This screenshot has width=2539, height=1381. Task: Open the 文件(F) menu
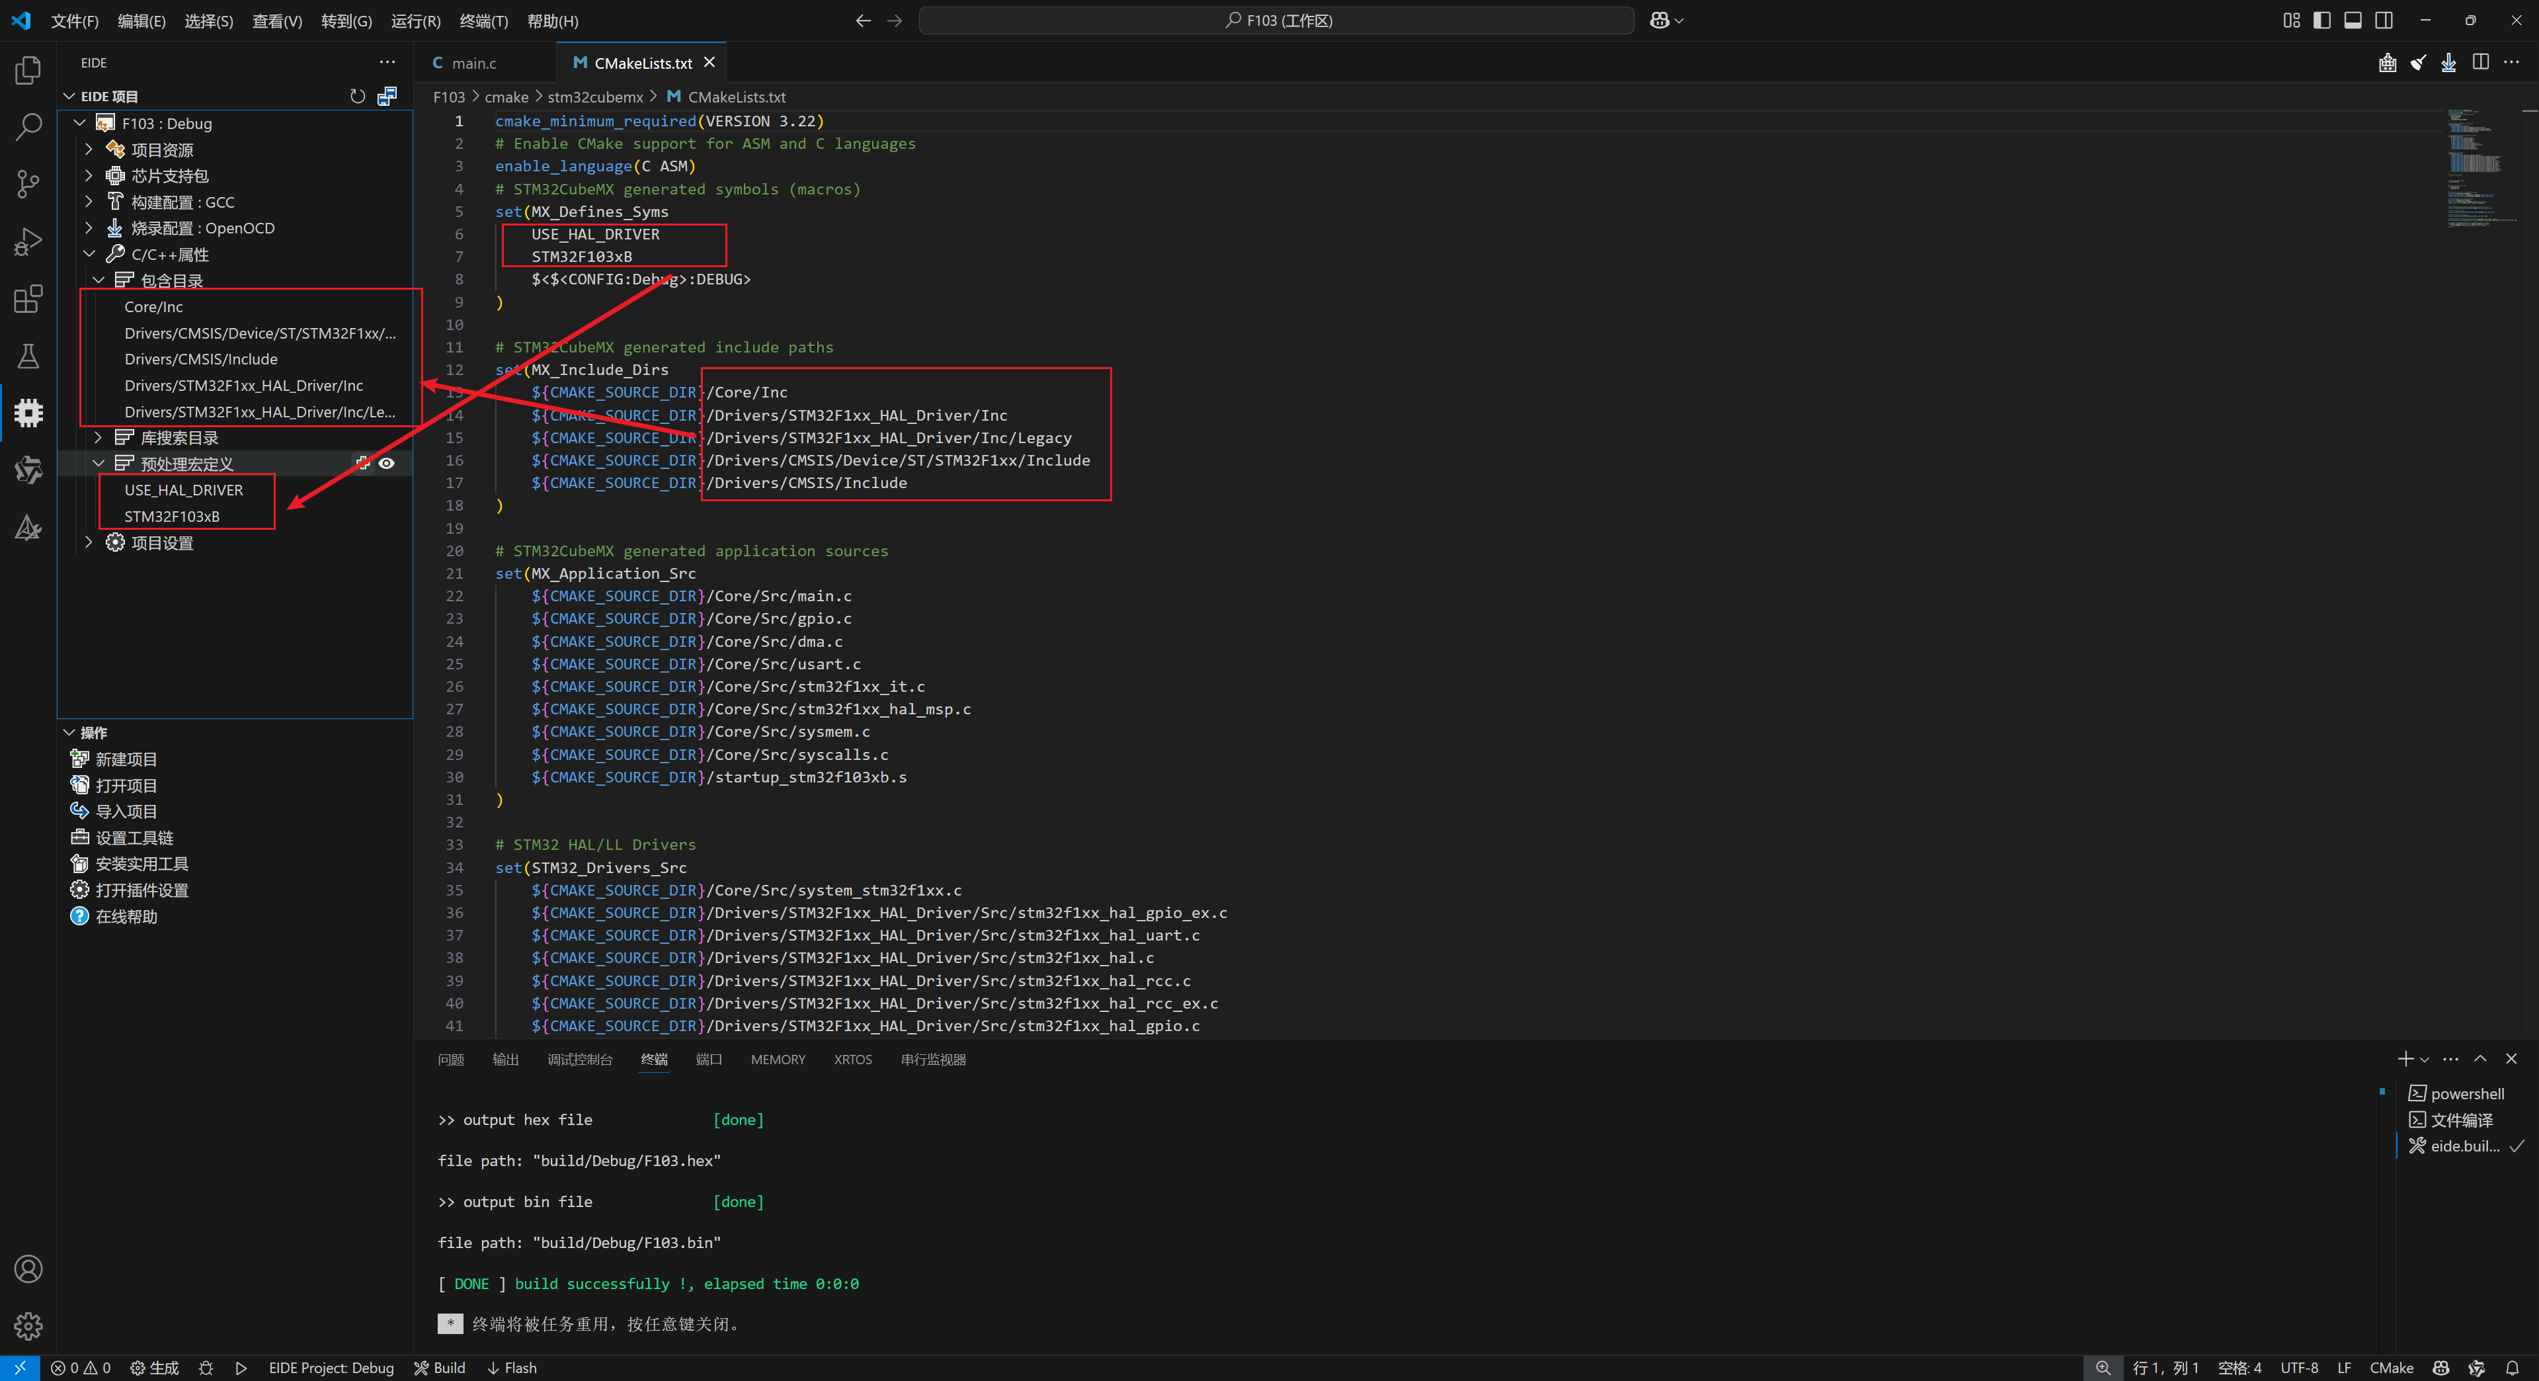point(75,21)
